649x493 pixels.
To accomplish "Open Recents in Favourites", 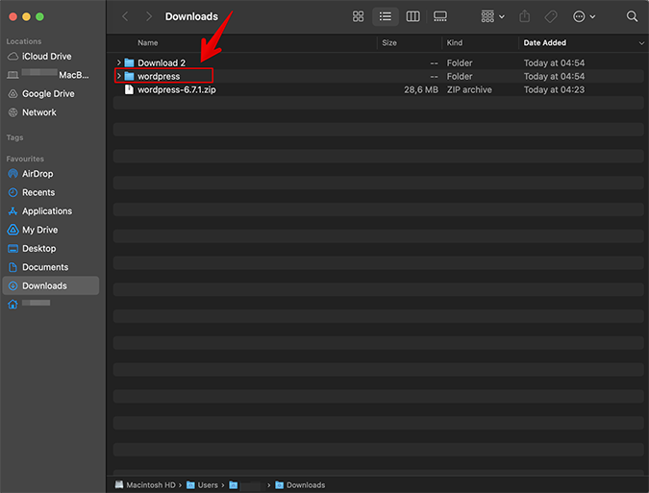I will click(x=38, y=192).
